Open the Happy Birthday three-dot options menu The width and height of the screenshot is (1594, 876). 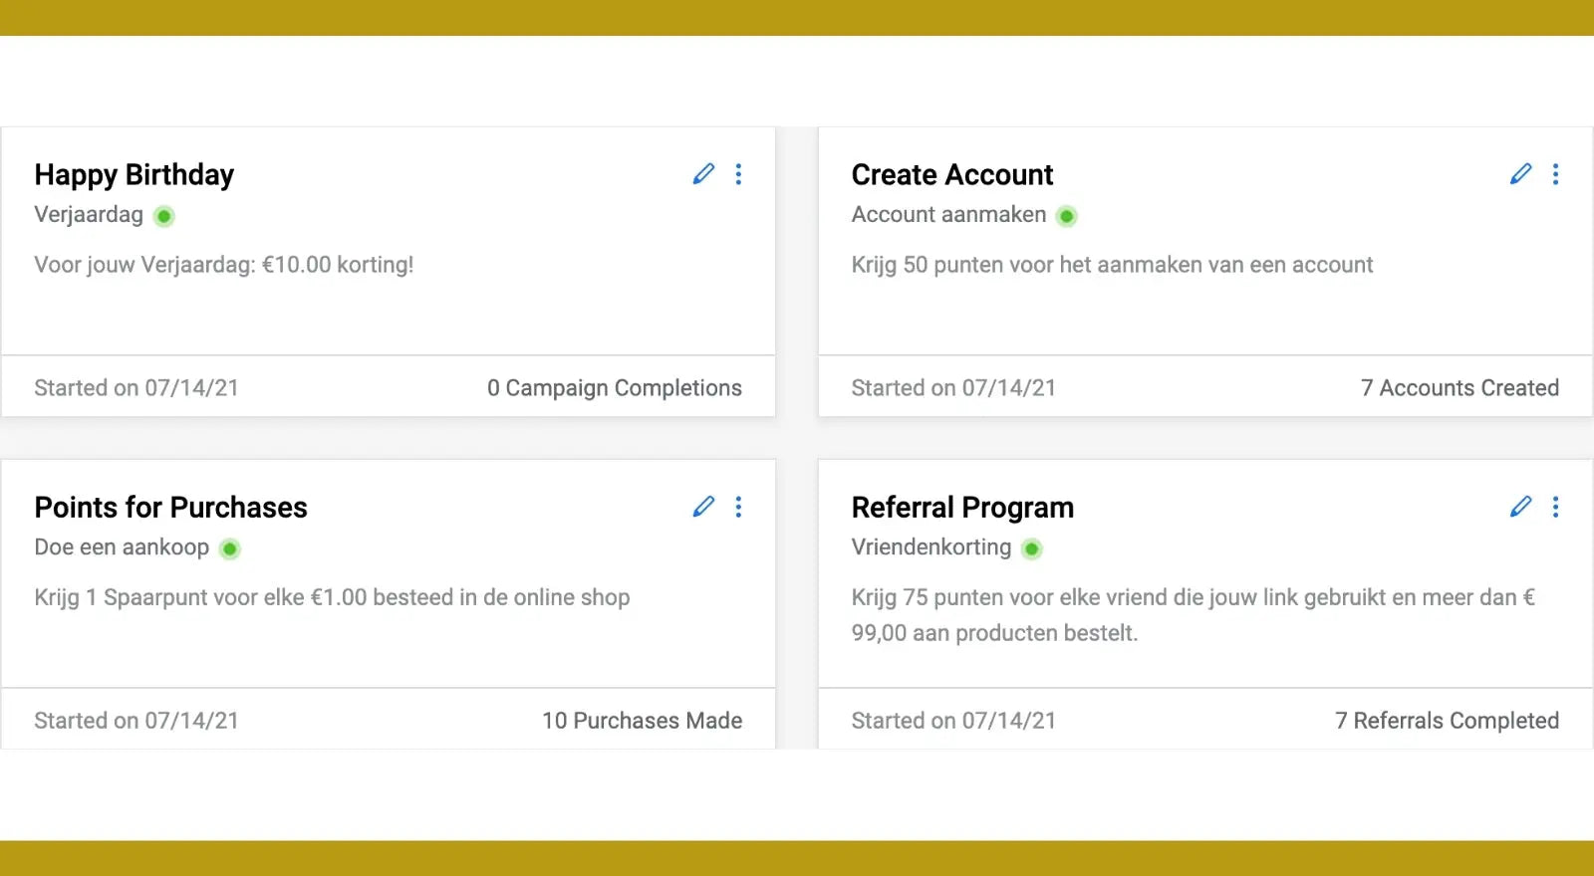point(738,174)
